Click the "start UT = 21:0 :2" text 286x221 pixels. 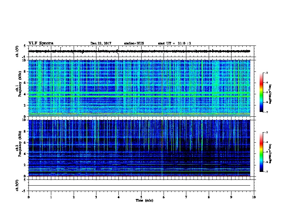pyautogui.click(x=174, y=43)
